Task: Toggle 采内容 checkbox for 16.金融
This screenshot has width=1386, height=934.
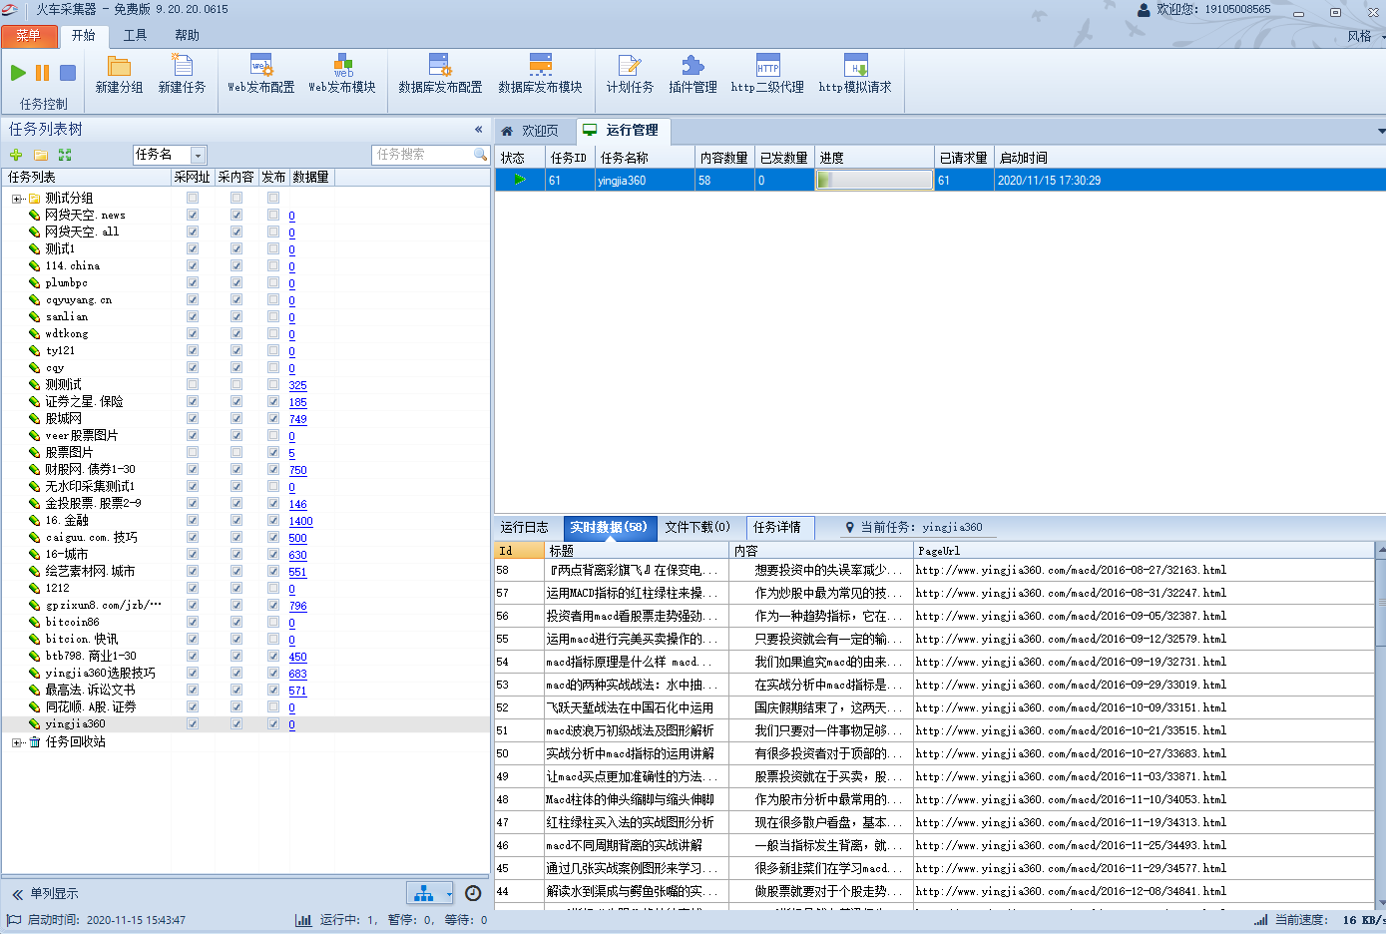Action: (x=236, y=520)
